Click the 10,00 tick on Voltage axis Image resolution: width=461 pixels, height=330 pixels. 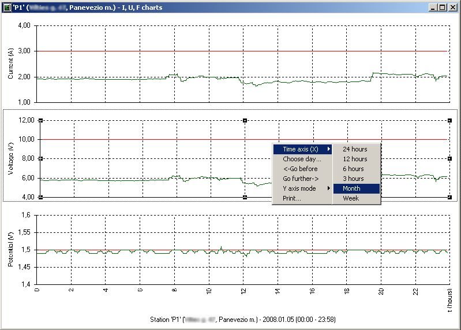27,139
